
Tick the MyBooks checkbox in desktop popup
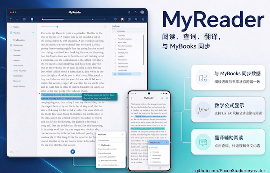coord(99,145)
